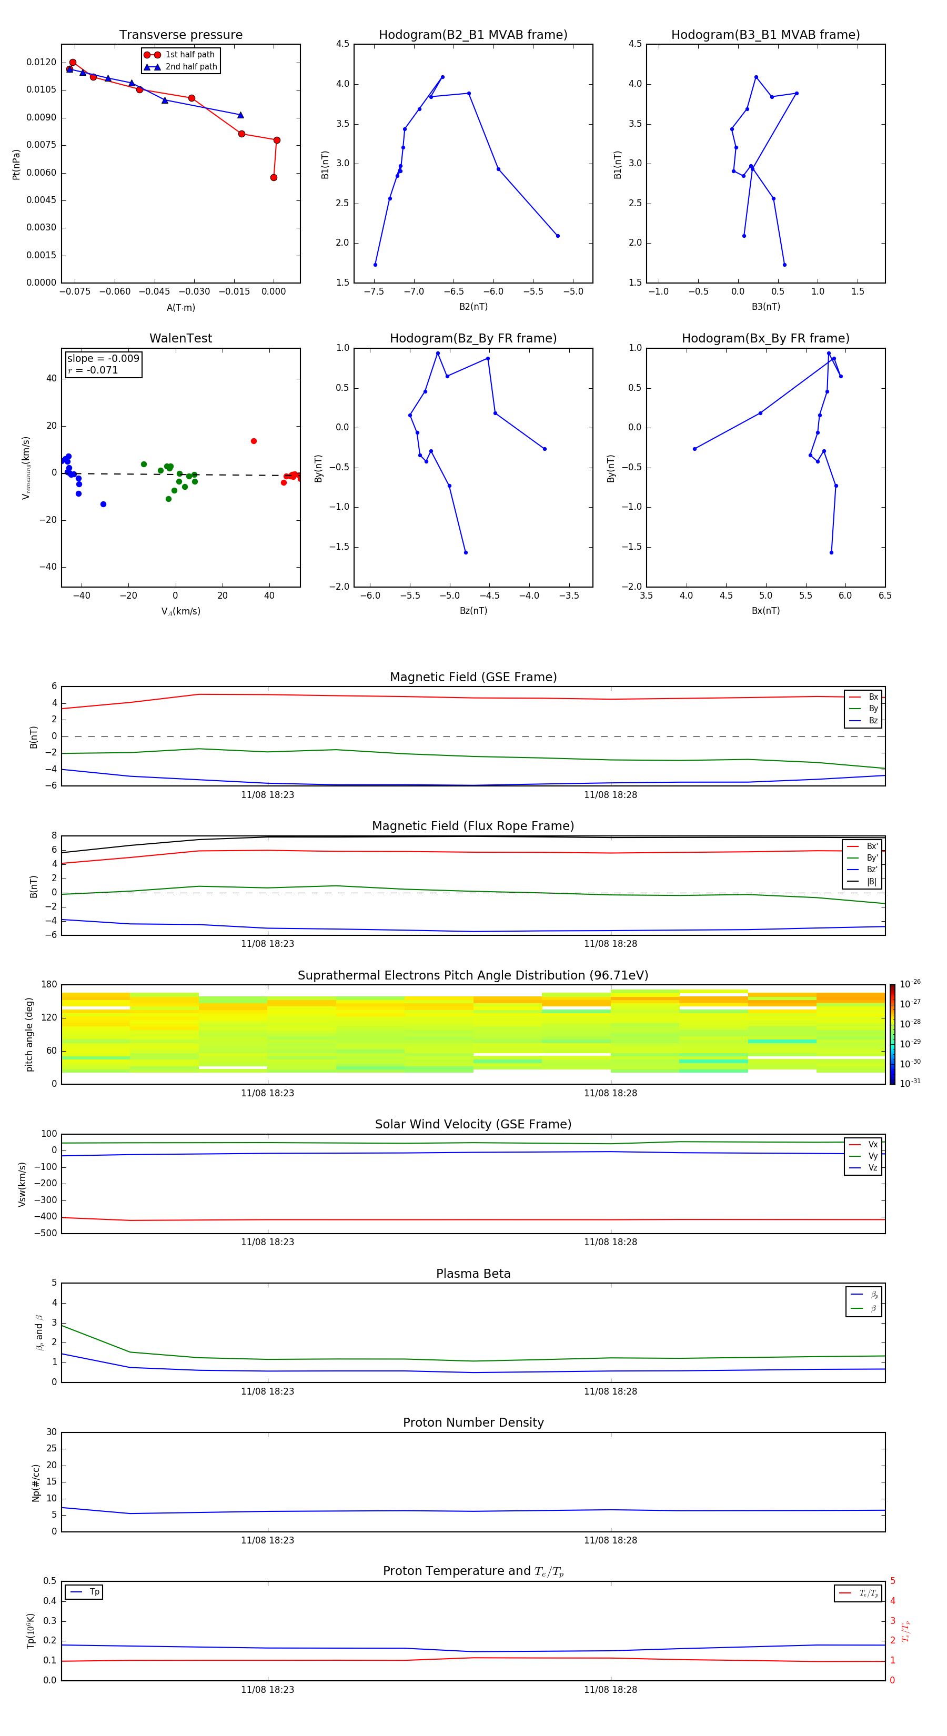This screenshot has height=1736, width=947.
Task: Click '11/08 18:28' under Plasma Beta plot
Action: pos(611,1391)
